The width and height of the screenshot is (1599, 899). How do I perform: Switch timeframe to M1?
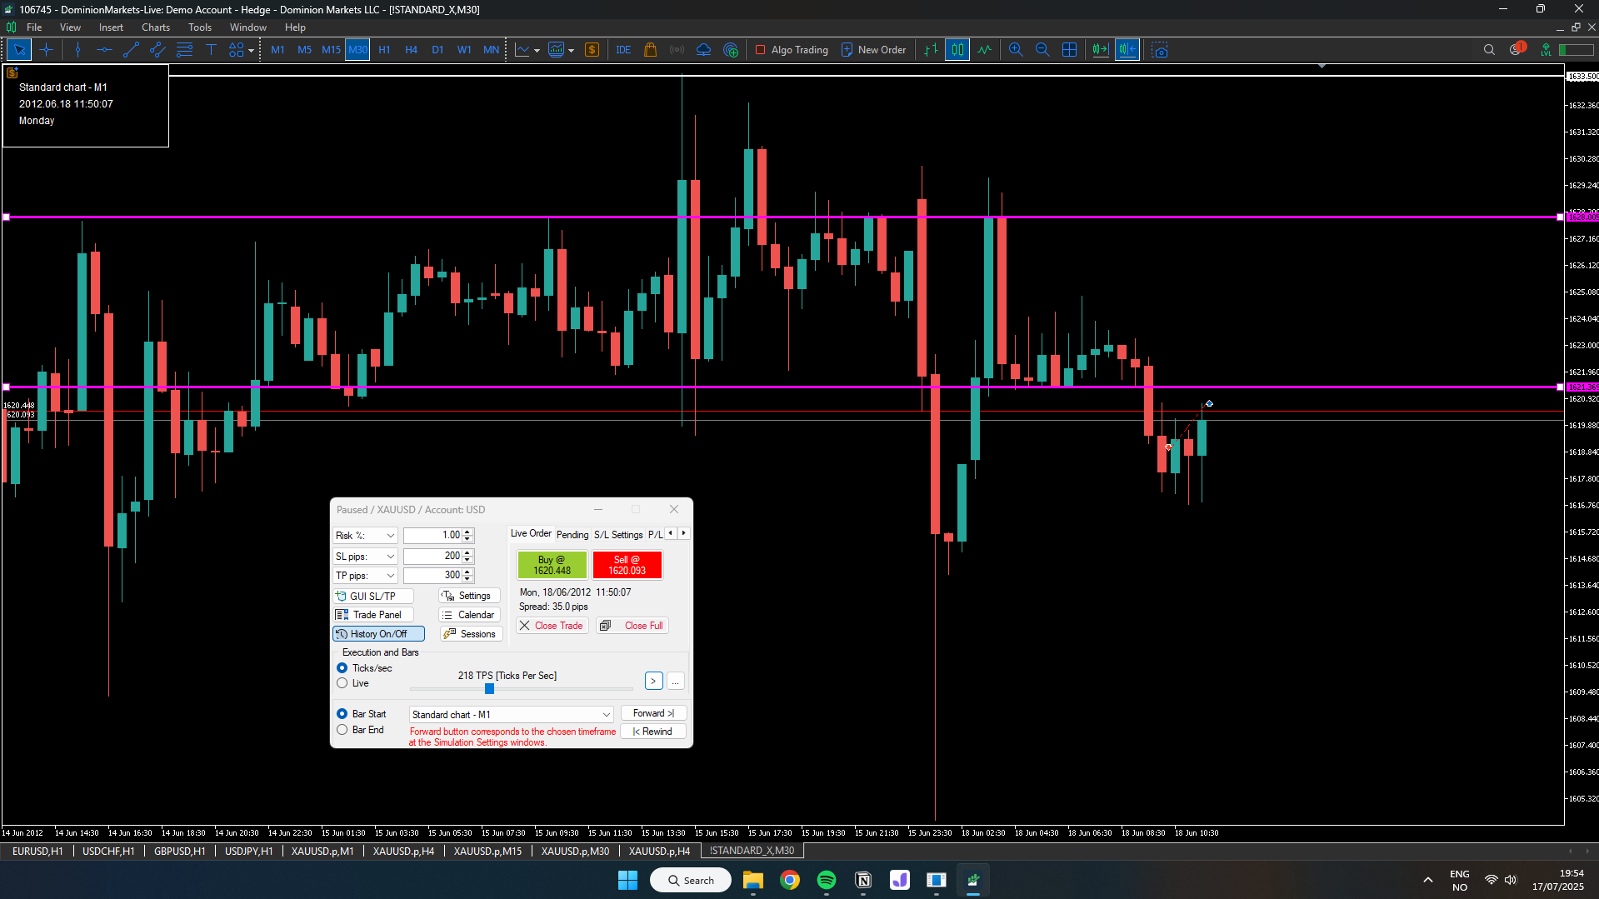(277, 50)
